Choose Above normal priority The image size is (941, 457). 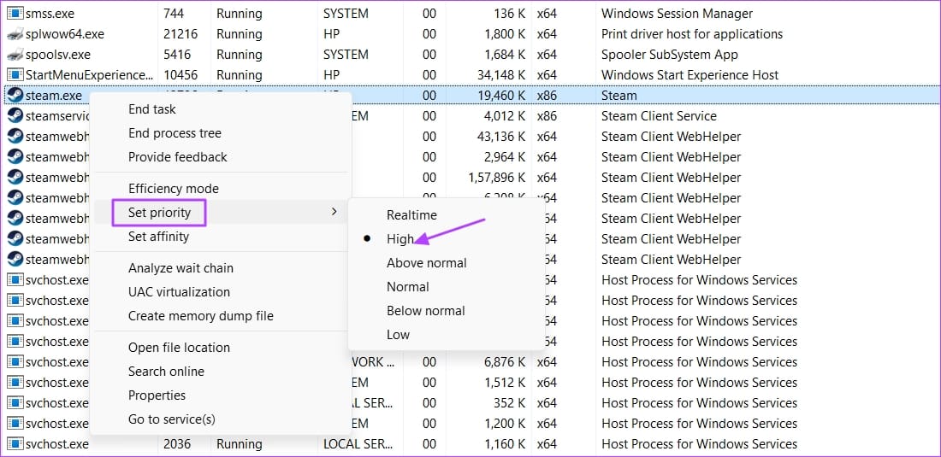(446, 263)
